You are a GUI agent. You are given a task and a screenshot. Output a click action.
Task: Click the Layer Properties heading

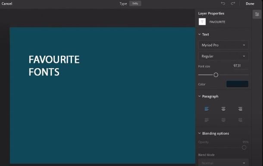[x=211, y=13]
